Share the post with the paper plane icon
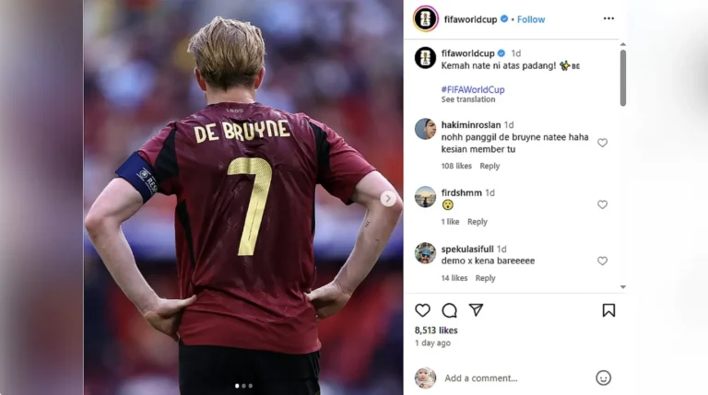The width and height of the screenshot is (708, 395). (476, 309)
